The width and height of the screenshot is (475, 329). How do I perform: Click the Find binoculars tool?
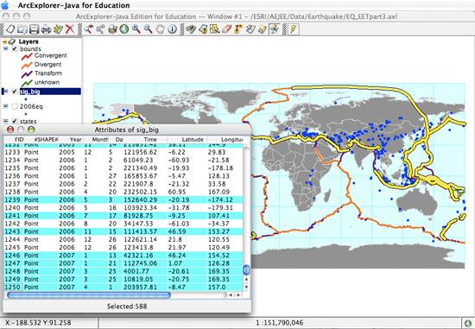[x=191, y=29]
